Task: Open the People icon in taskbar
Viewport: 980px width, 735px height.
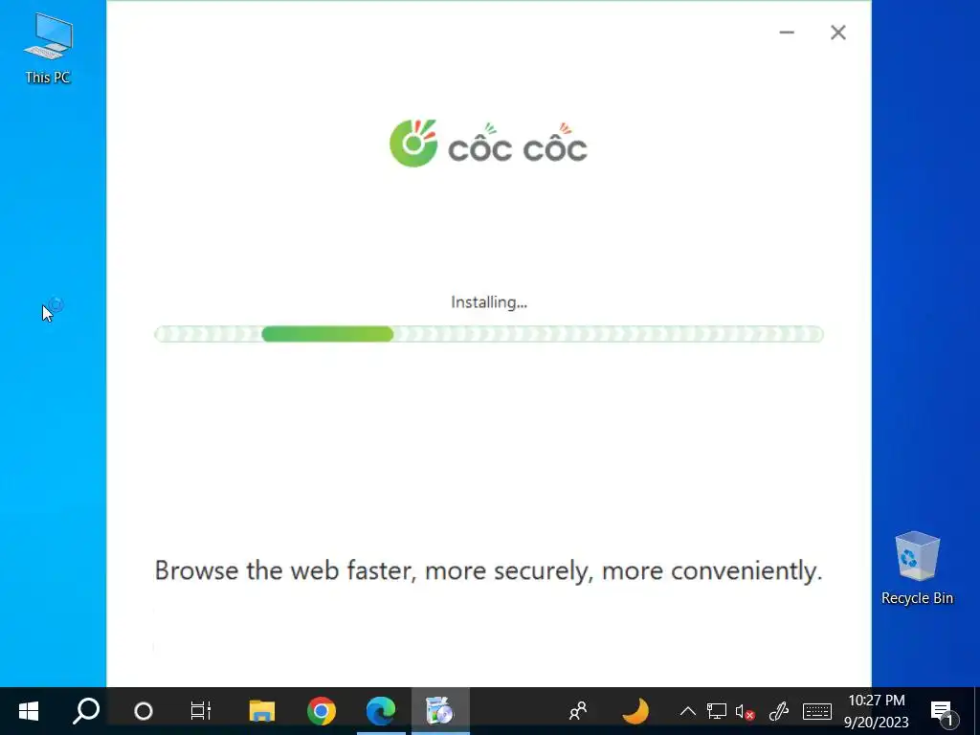Action: coord(578,711)
